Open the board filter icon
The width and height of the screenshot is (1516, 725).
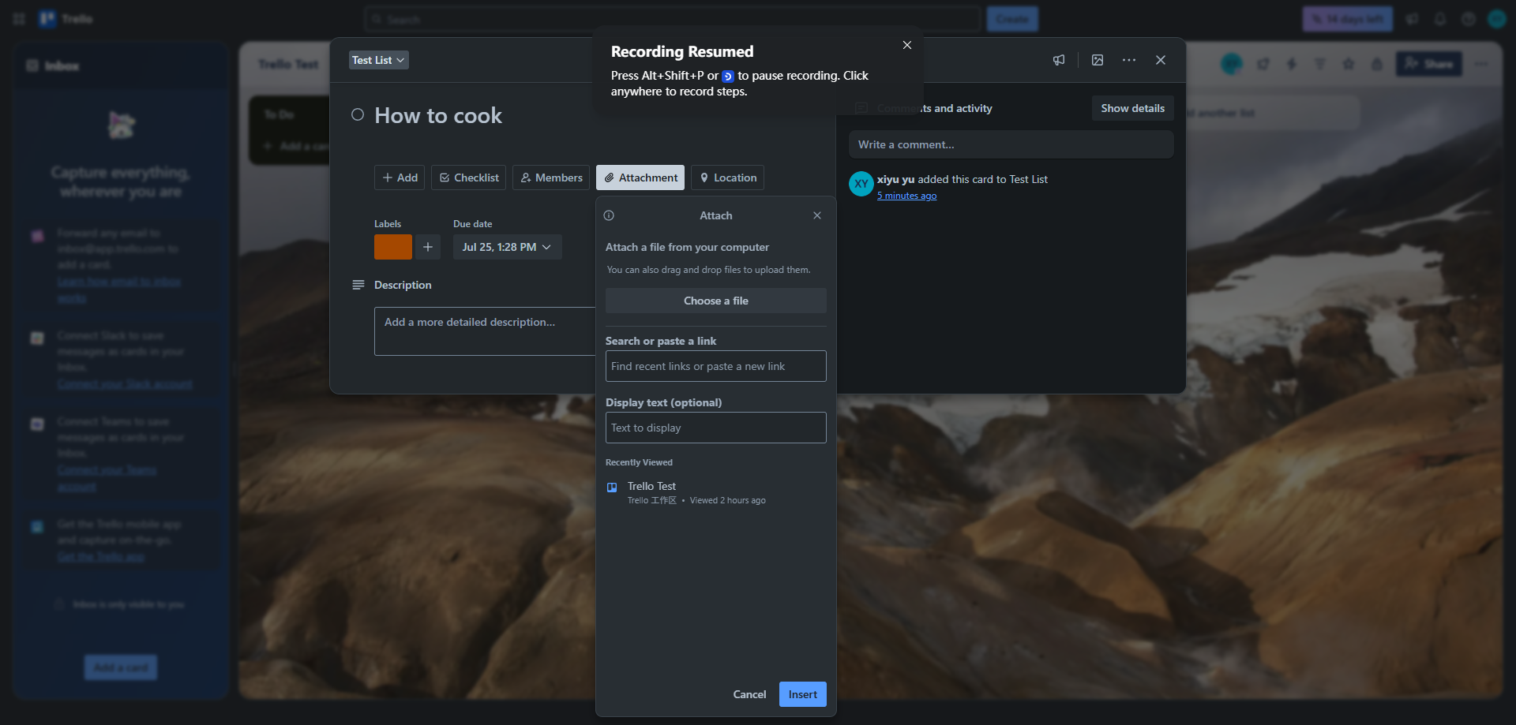[1320, 64]
